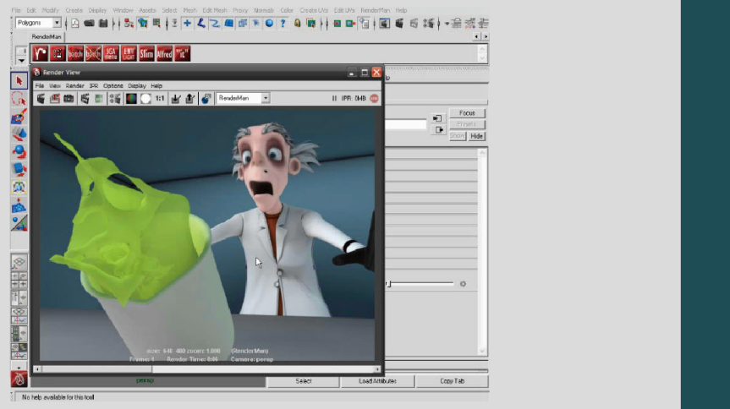Click the Select button at bottom
This screenshot has width=730, height=409.
(303, 380)
